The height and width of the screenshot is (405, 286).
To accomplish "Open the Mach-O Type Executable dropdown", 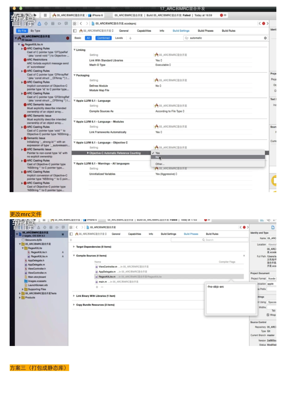I will pos(163,65).
